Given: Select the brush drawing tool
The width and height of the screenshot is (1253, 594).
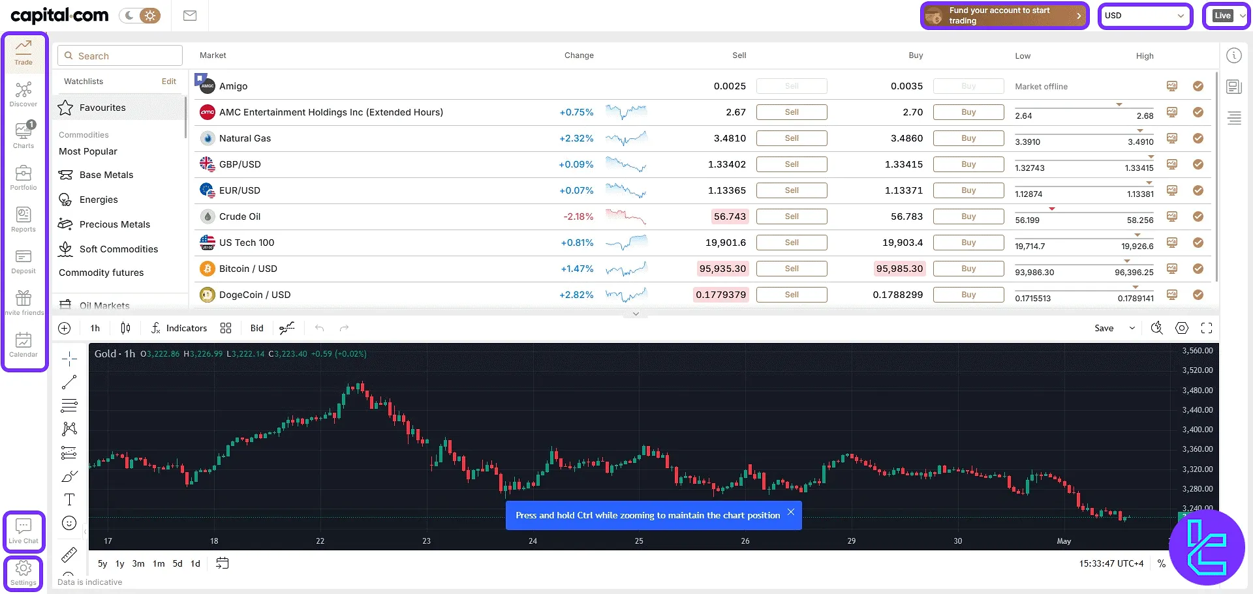Looking at the screenshot, I should 69,476.
